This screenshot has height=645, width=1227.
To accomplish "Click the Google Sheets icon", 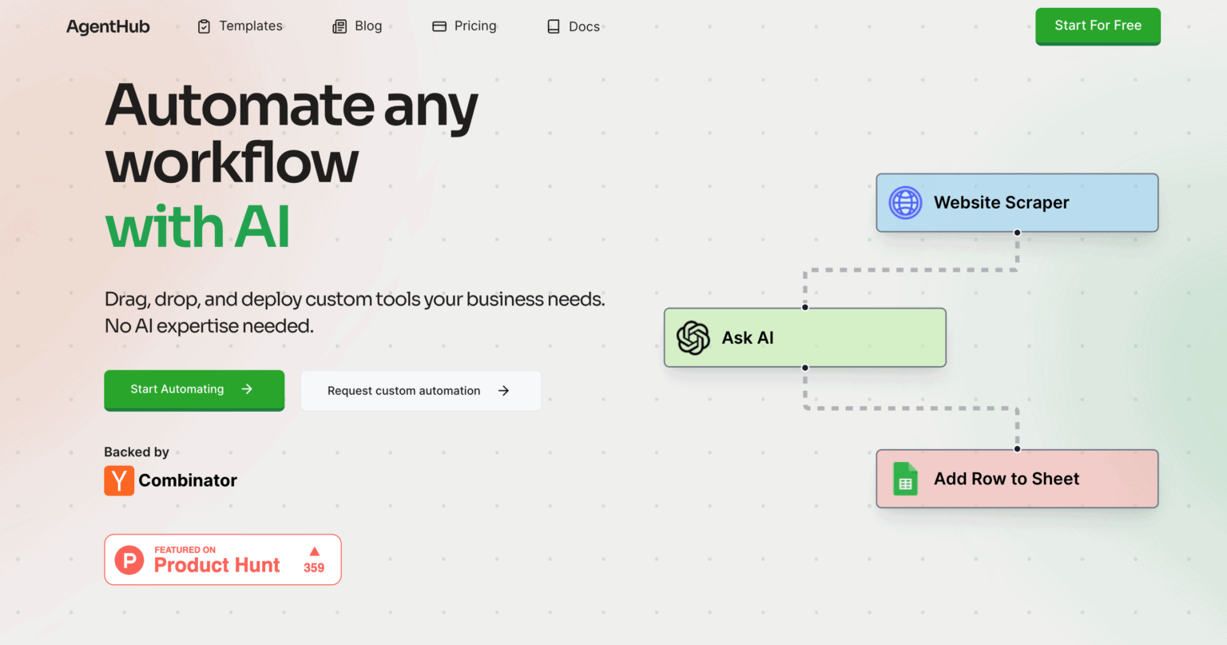I will [905, 480].
